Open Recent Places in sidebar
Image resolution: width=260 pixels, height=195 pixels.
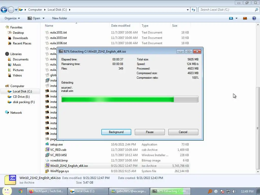tap(22, 43)
